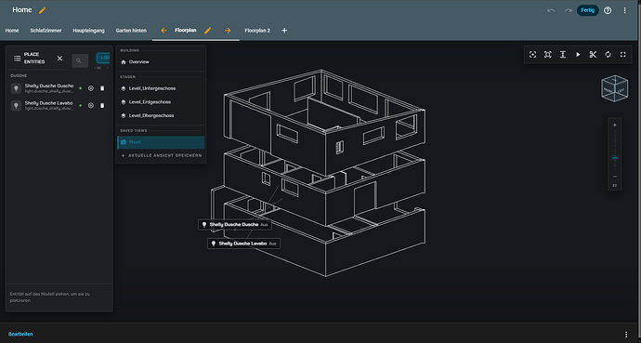Click the Shelly Dusche Dusche bulb icon
The height and width of the screenshot is (343, 641).
click(16, 88)
